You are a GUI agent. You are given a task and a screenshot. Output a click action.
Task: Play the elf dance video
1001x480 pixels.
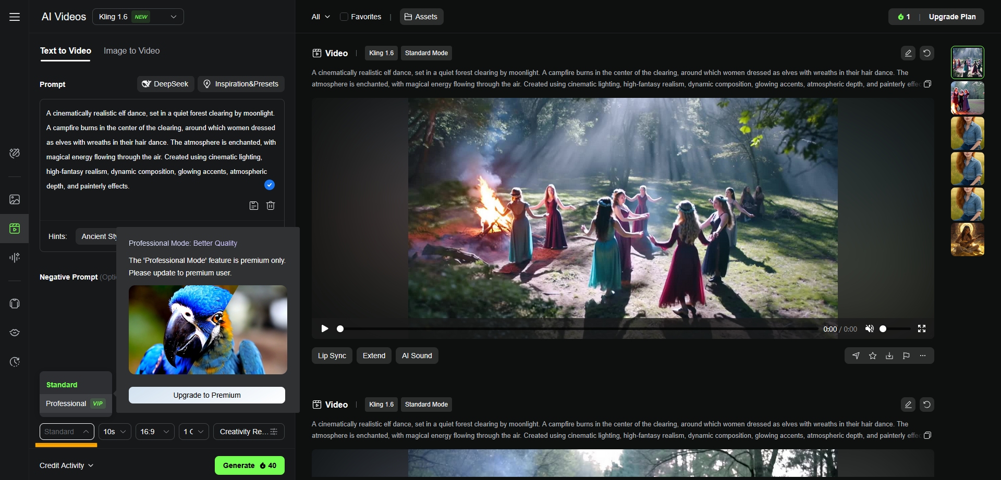[x=325, y=329]
